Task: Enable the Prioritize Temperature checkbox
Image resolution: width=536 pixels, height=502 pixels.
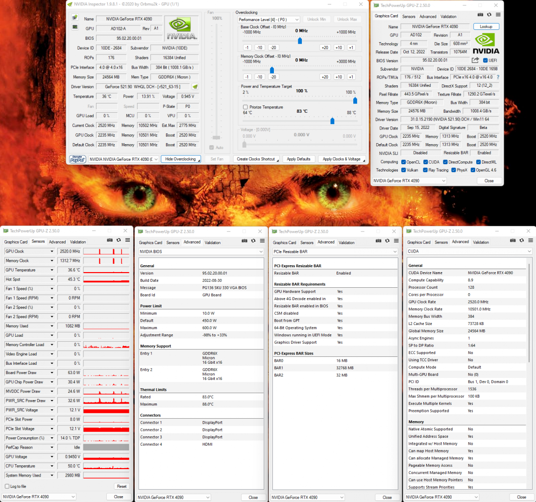Action: 245,107
